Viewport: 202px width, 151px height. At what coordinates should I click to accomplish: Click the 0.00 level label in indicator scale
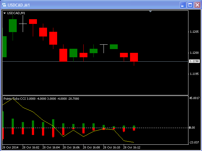[192, 128]
